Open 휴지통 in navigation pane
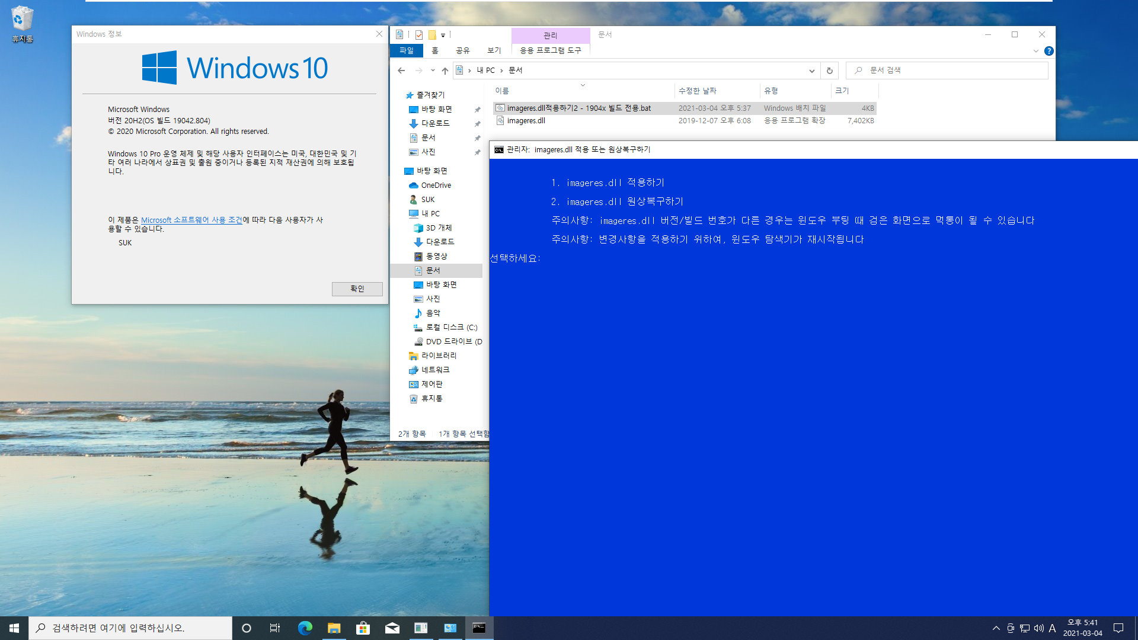 [x=431, y=399]
